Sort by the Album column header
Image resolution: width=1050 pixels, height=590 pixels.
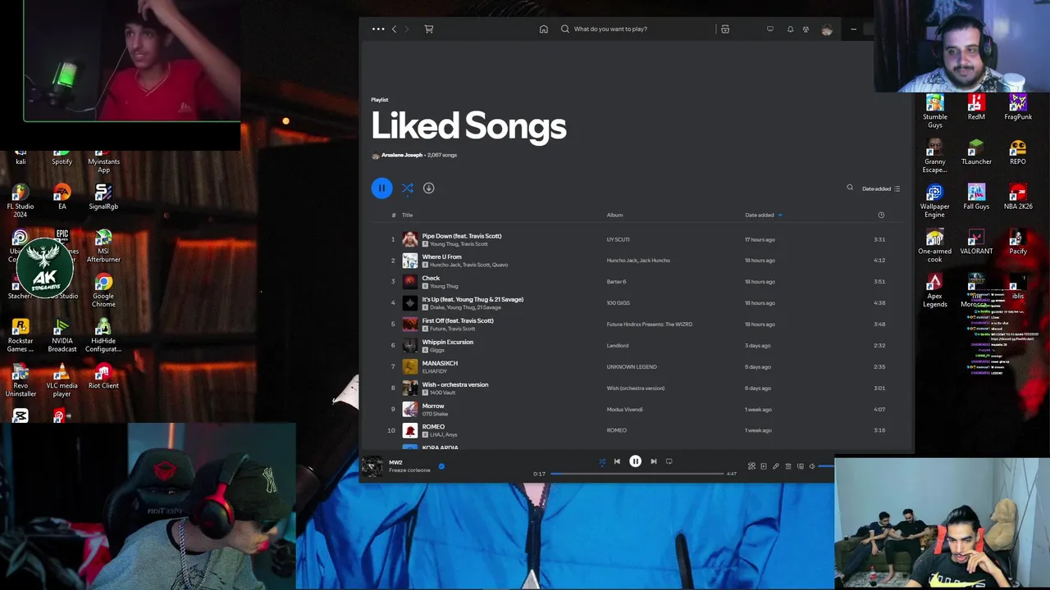(614, 215)
